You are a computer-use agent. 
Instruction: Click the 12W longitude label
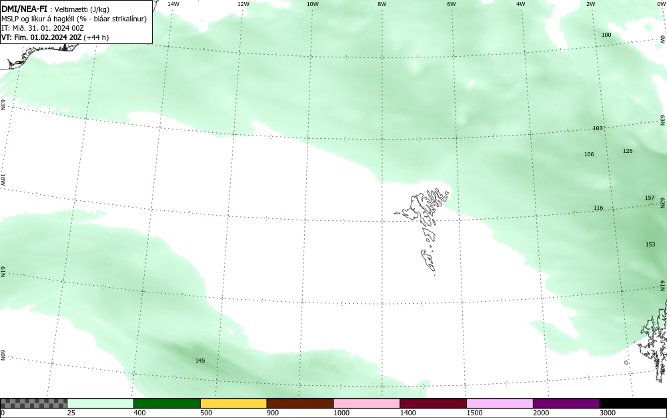(x=243, y=4)
